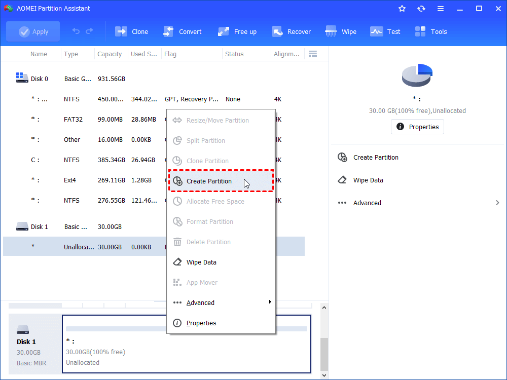This screenshot has height=380, width=507.
Task: Expand Advanced submenu in context menu
Action: tap(221, 303)
